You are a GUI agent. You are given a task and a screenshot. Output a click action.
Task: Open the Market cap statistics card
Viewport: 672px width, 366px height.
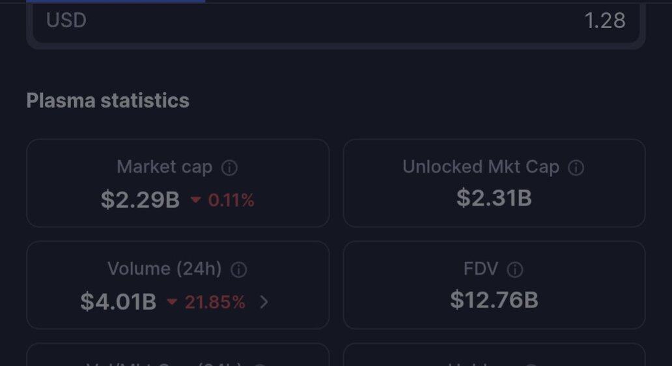click(x=178, y=183)
